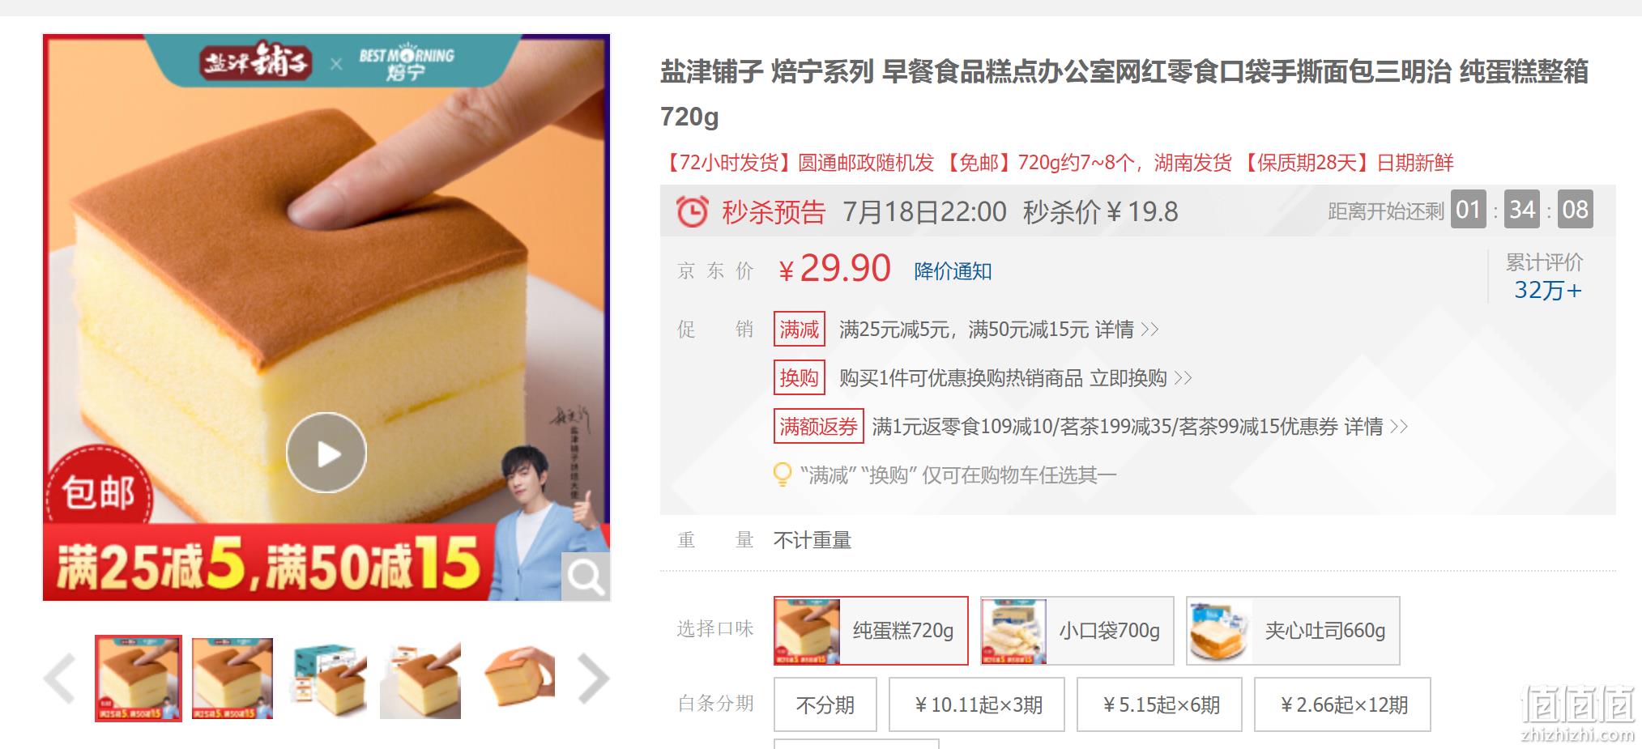Click the lightbulb tip icon
1642x749 pixels.
783,475
